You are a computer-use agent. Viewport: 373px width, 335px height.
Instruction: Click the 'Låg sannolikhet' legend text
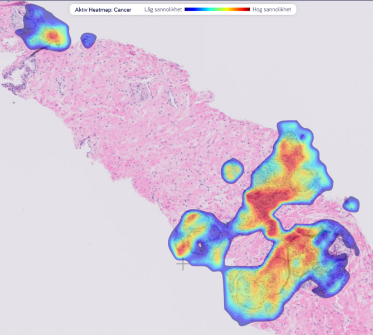click(x=162, y=9)
